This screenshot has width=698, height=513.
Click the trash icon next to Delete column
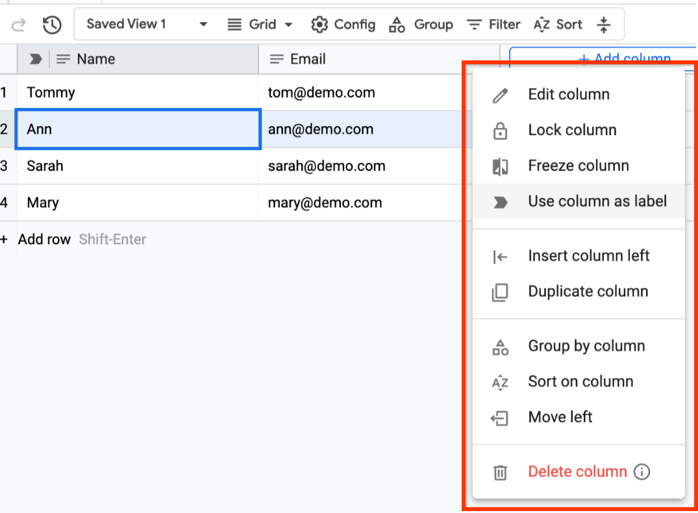(x=500, y=472)
